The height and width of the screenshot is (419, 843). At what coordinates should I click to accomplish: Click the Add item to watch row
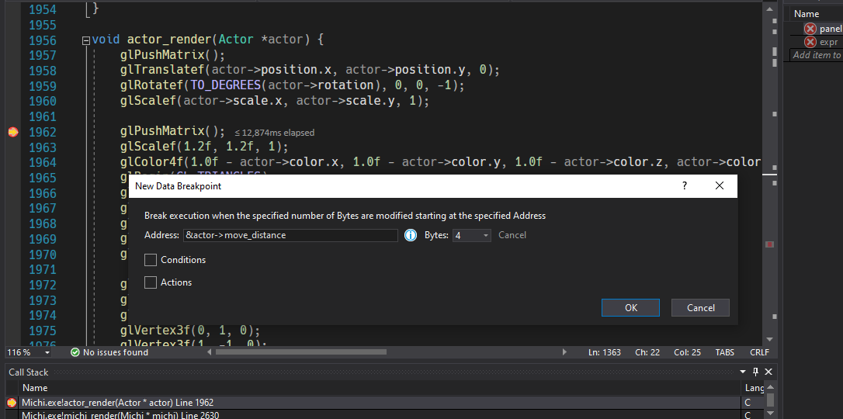816,55
